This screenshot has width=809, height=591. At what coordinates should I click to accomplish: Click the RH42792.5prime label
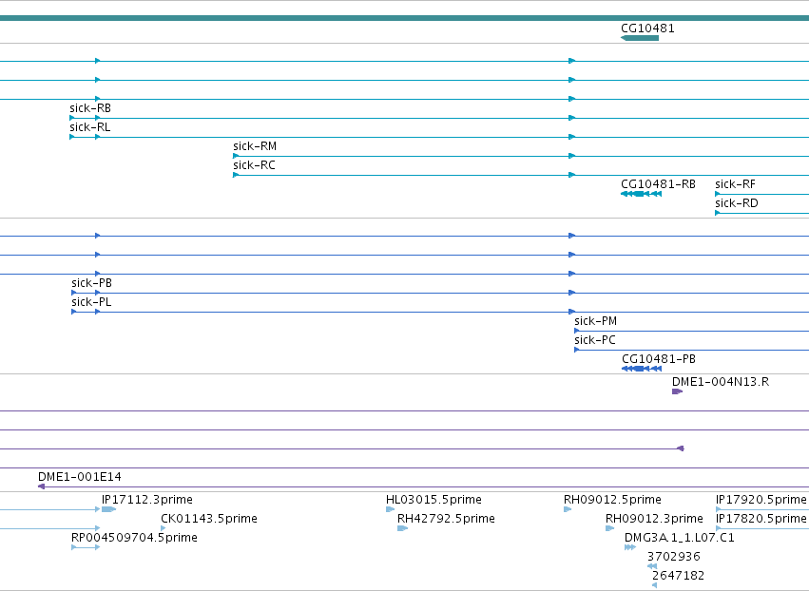(x=446, y=518)
